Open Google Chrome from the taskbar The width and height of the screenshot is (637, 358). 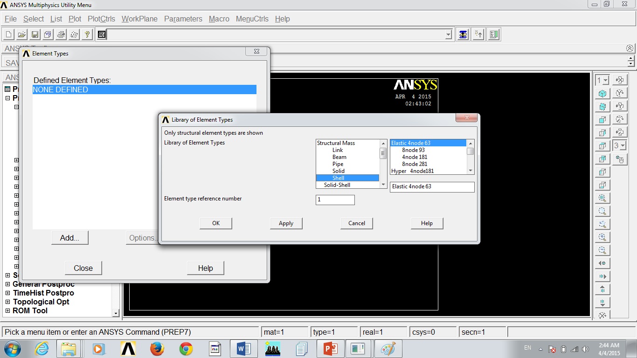click(x=186, y=349)
